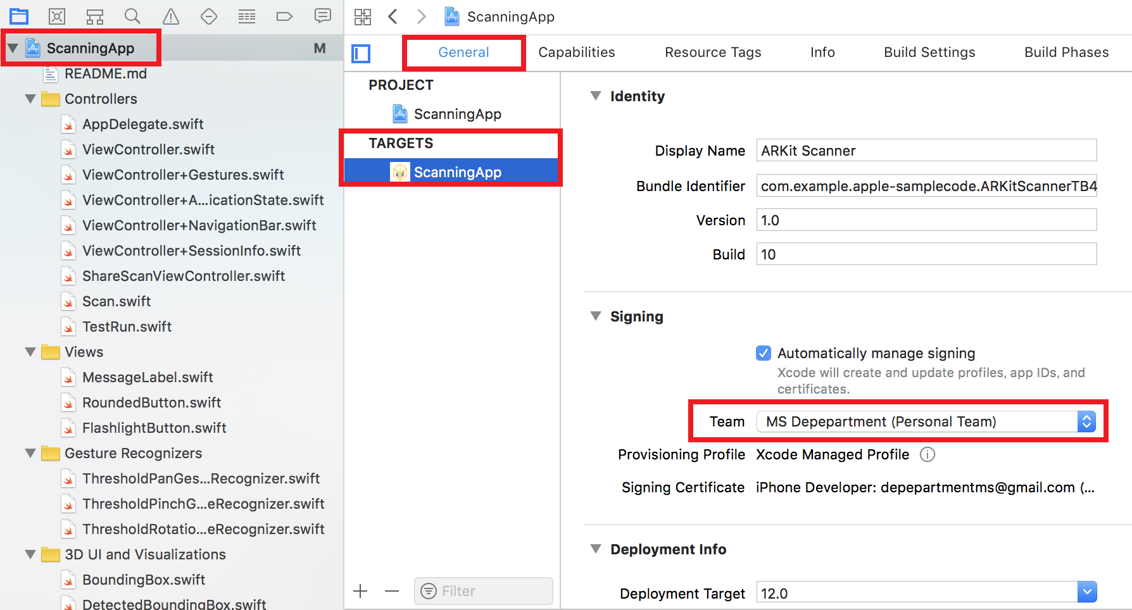Collapse the Controllers folder
The height and width of the screenshot is (610, 1132).
click(x=30, y=99)
